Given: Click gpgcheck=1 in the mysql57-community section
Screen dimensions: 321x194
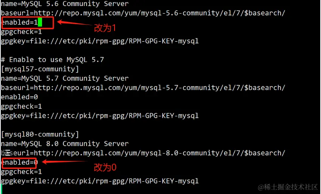Looking at the screenshot, I should pos(22,106).
